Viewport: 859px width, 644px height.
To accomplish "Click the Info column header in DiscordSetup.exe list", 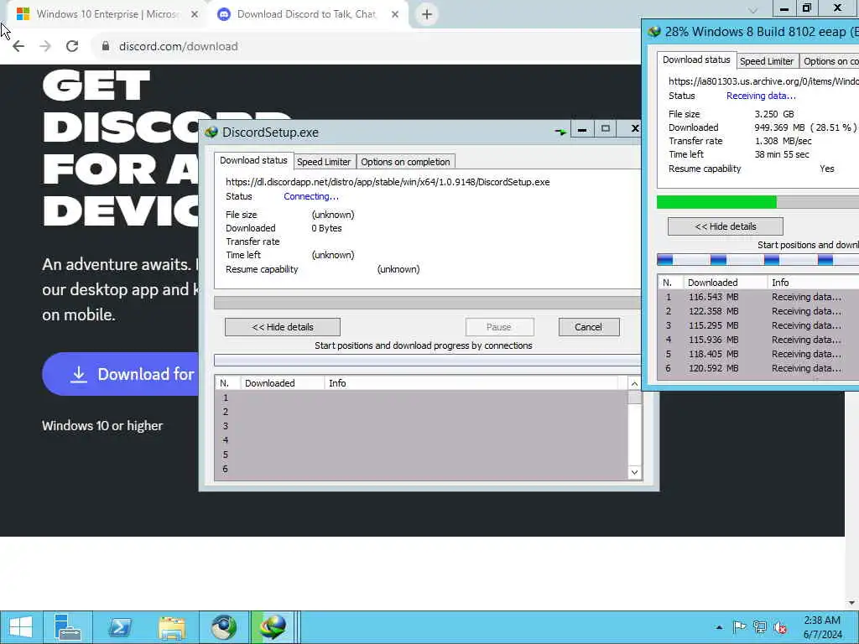I will [471, 382].
